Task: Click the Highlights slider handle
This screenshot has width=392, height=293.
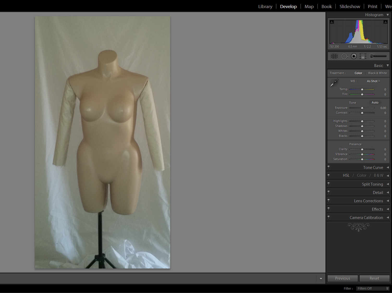Action: tap(362, 121)
